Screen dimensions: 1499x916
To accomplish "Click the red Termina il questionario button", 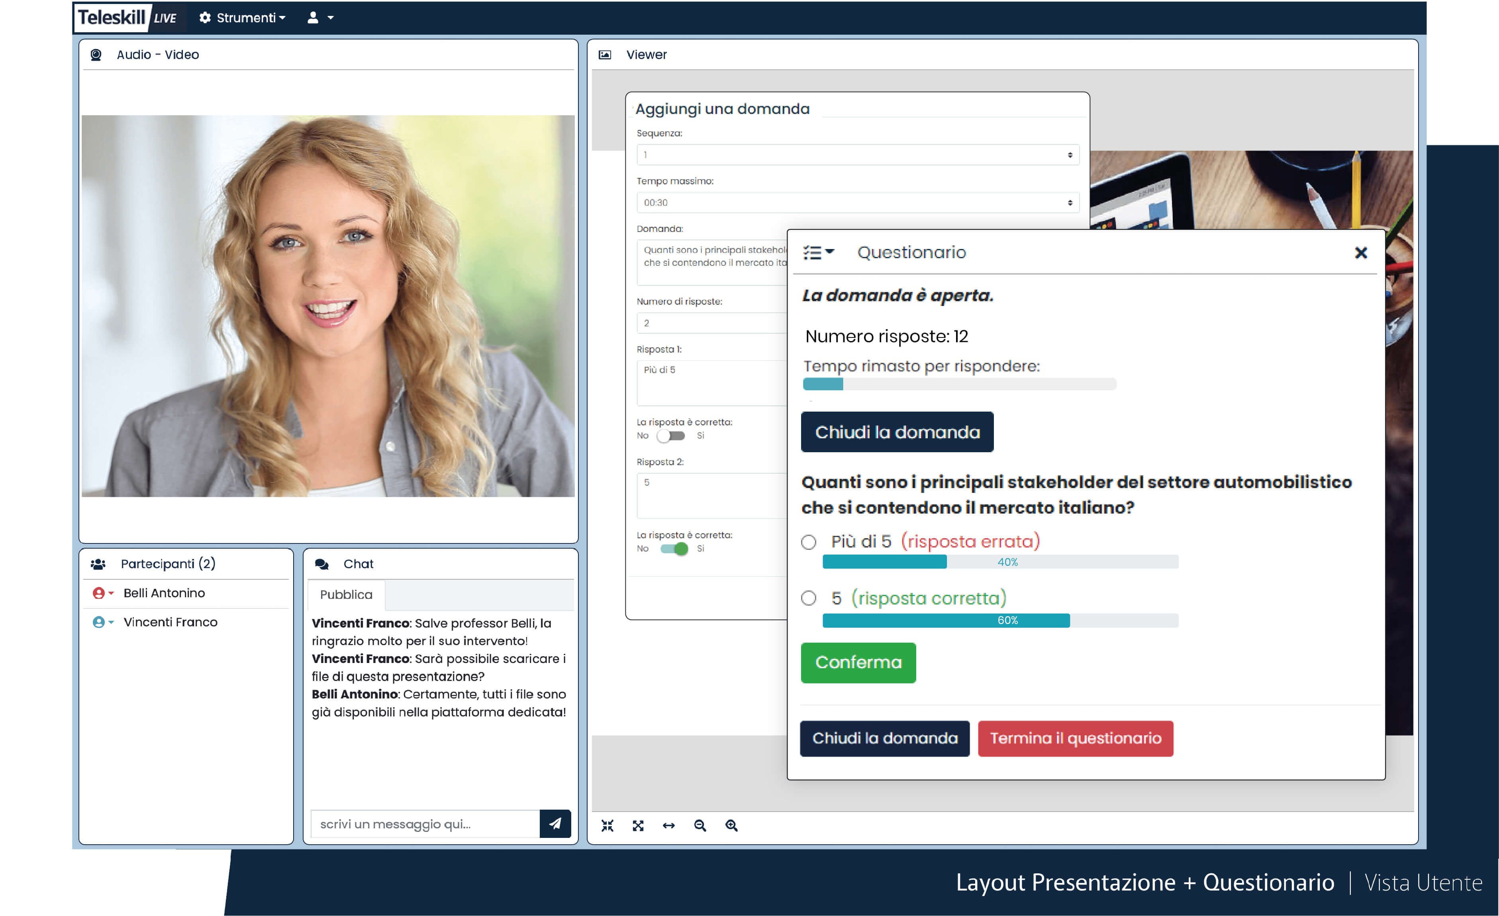I will (1075, 738).
